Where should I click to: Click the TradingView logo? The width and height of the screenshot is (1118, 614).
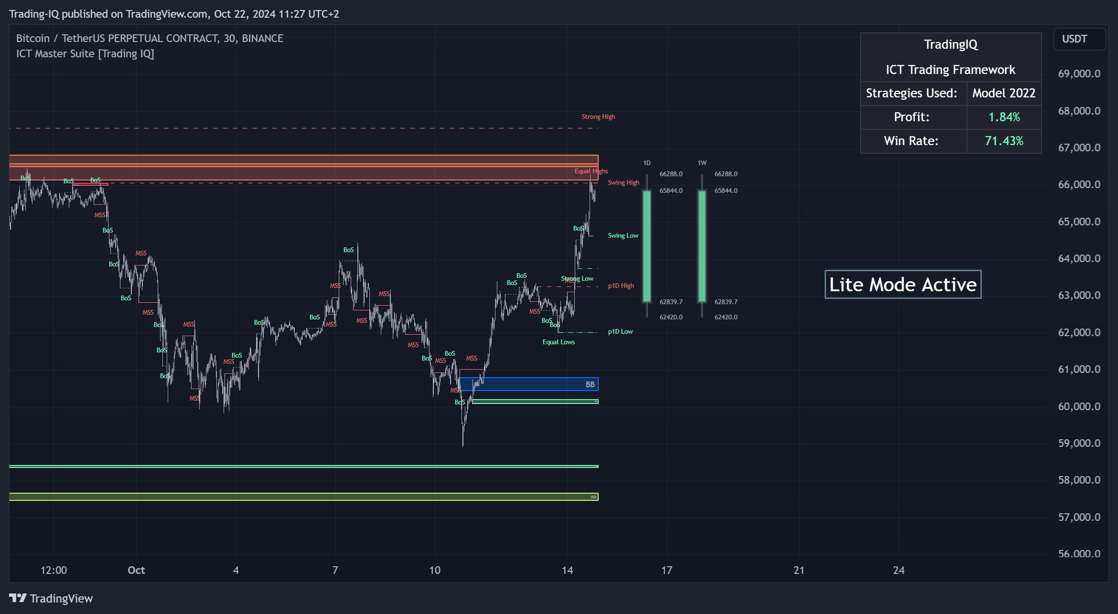click(x=51, y=598)
